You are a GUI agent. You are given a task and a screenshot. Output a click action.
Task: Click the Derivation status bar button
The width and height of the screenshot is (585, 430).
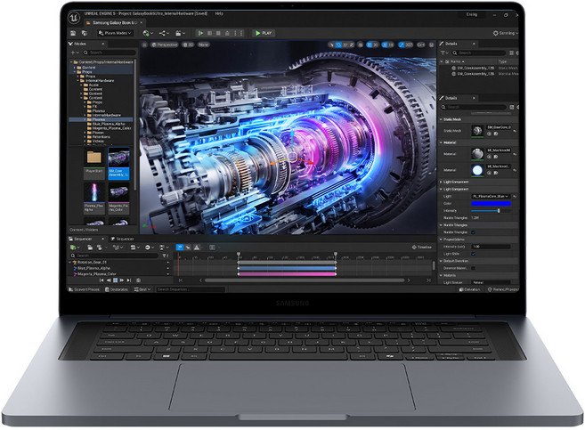coord(470,289)
